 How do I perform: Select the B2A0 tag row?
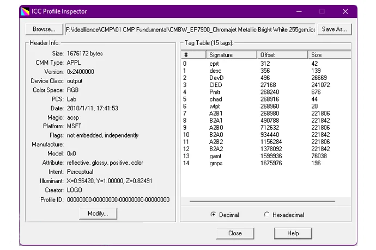point(266,135)
